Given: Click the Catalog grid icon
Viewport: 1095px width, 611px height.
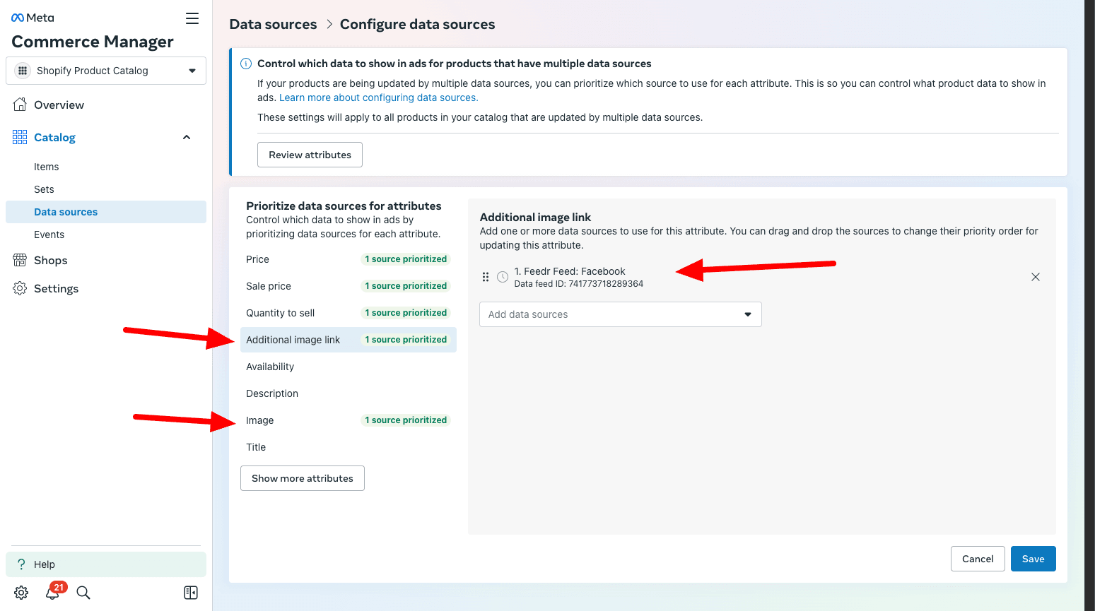Looking at the screenshot, I should pyautogui.click(x=19, y=136).
